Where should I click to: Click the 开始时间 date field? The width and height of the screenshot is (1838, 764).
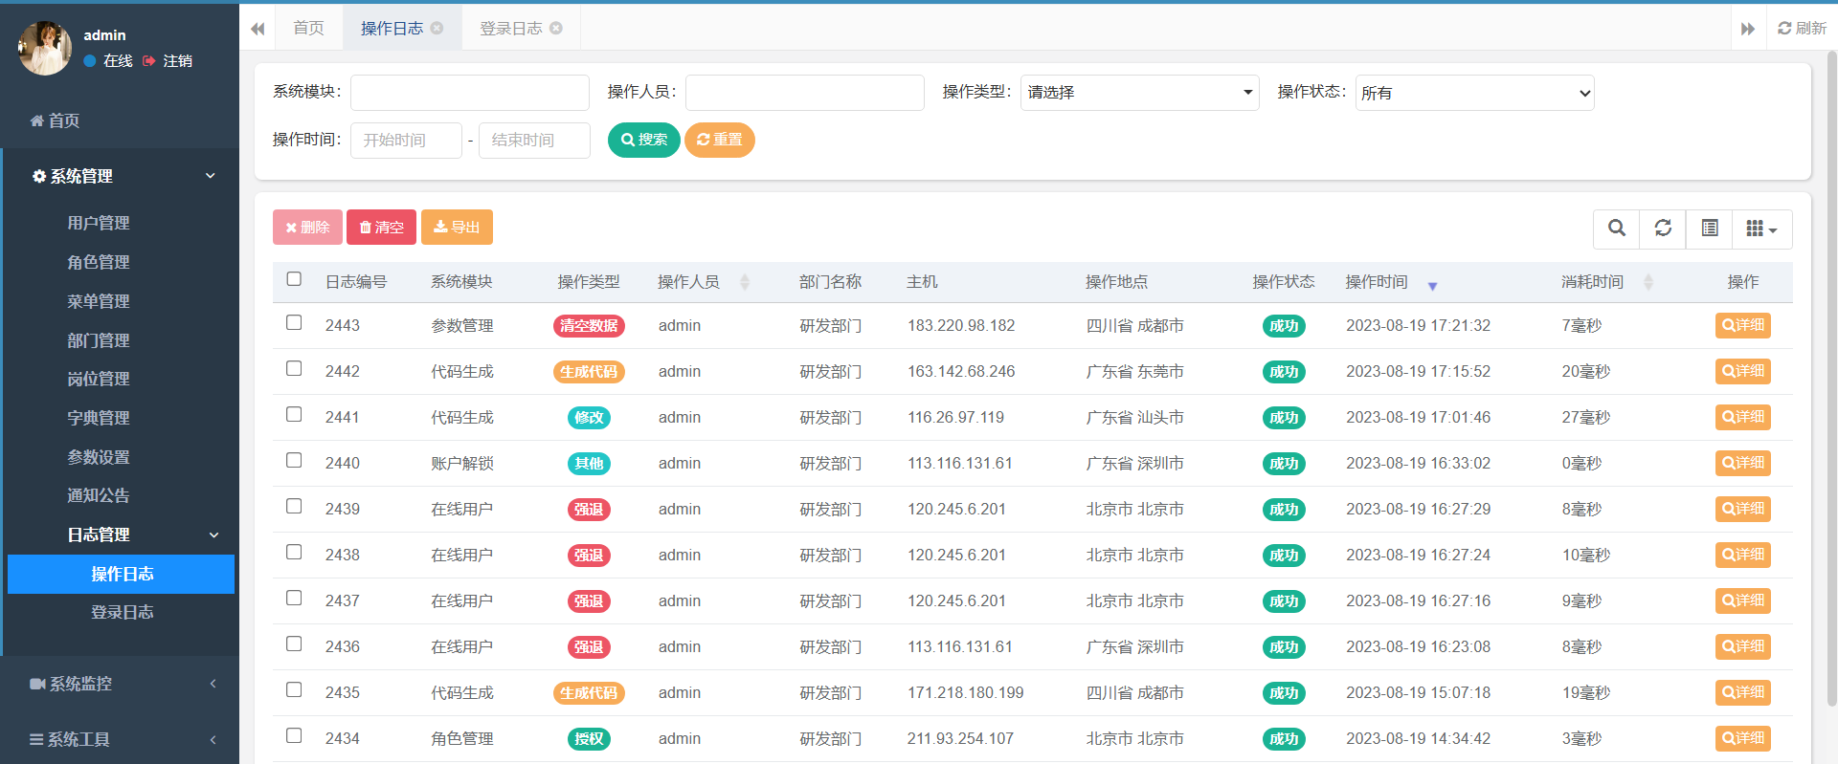[x=406, y=141]
